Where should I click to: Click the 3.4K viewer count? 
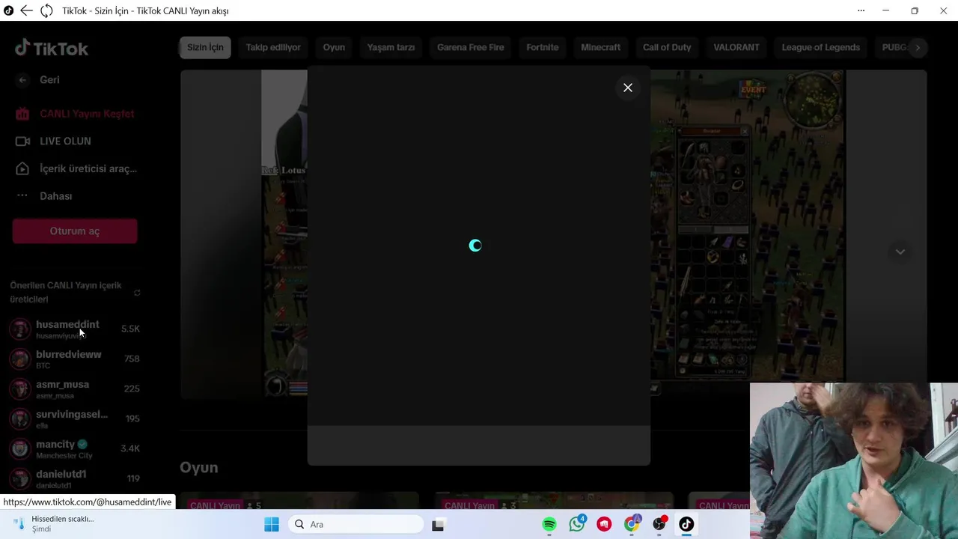tap(130, 448)
